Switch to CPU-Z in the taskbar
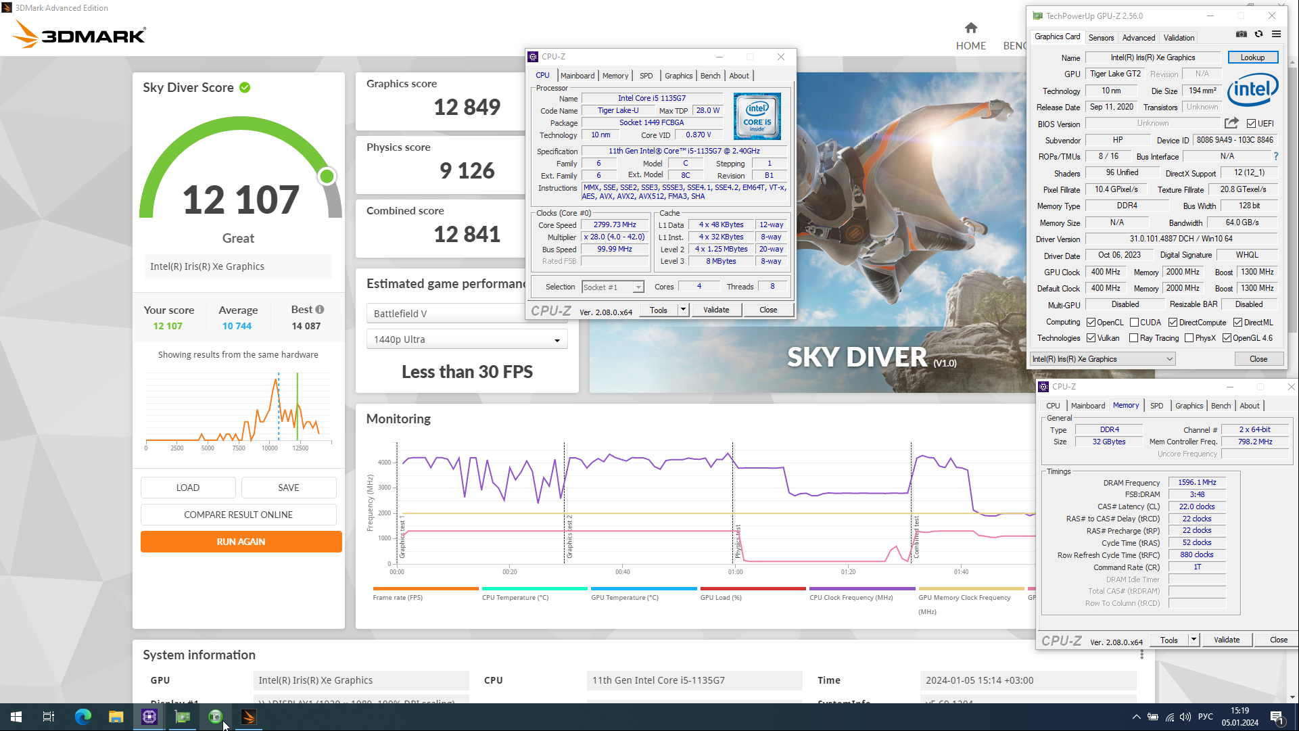 point(149,717)
